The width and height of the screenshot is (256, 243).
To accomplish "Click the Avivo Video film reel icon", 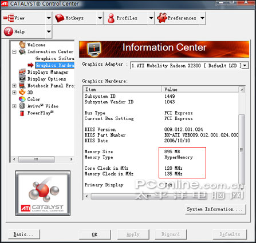I will pyautogui.click(x=22, y=106).
